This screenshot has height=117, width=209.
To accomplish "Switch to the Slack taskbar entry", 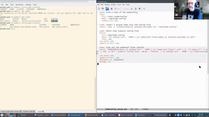I will [125, 115].
